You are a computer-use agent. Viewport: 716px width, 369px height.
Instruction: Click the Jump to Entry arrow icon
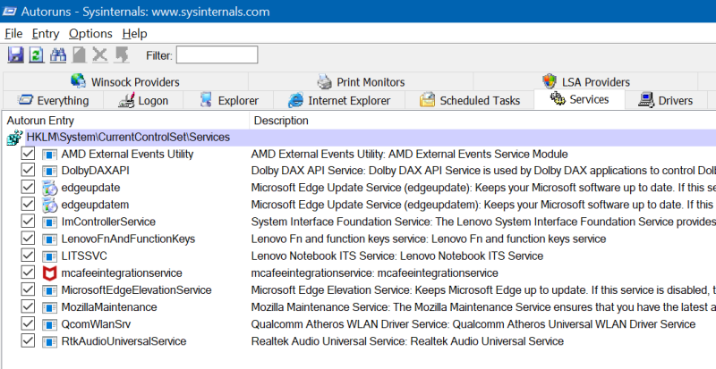[121, 55]
